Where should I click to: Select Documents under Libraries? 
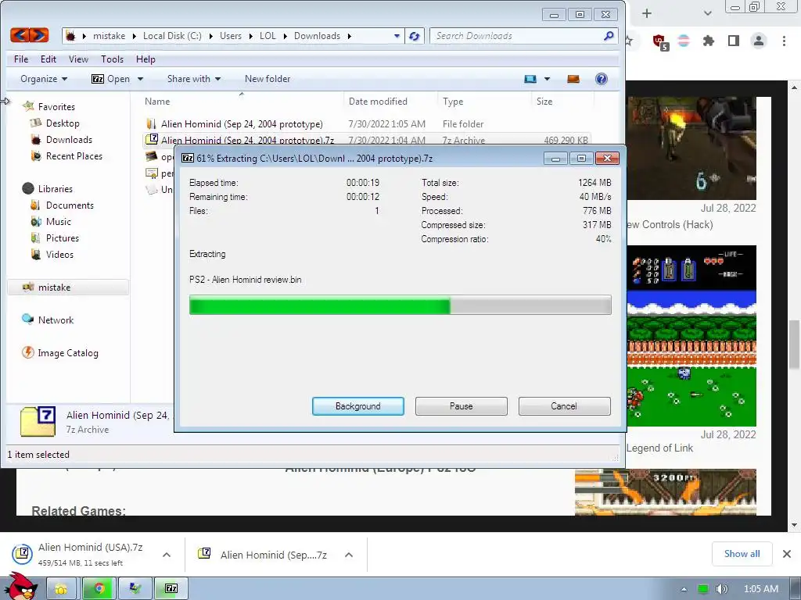(70, 205)
